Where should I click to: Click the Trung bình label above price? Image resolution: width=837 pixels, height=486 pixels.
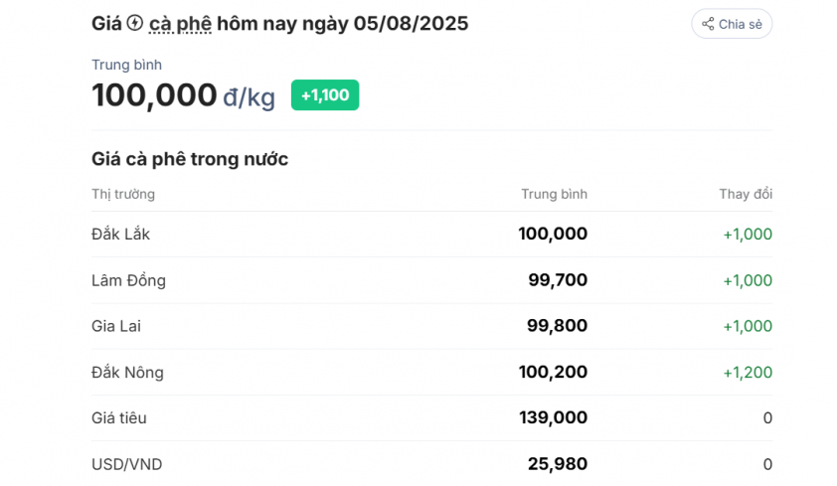coord(126,65)
